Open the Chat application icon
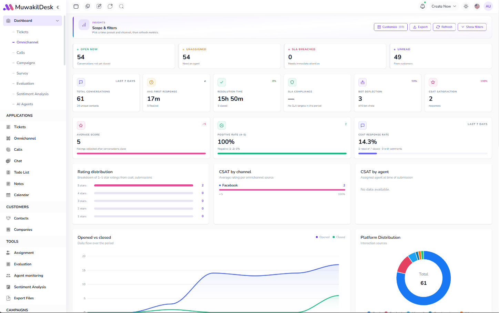 click(x=8, y=161)
